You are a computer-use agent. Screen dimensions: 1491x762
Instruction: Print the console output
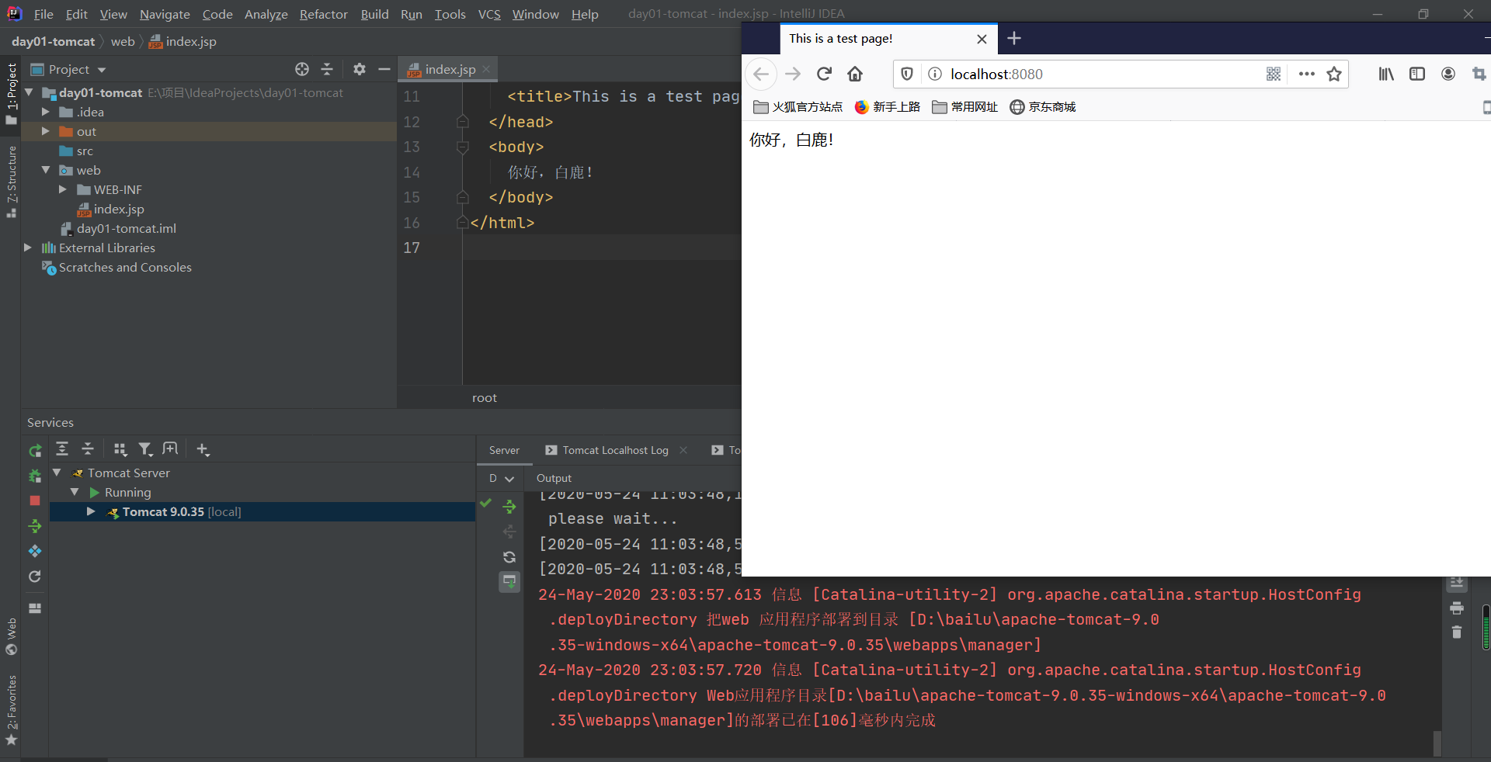pos(1457,608)
